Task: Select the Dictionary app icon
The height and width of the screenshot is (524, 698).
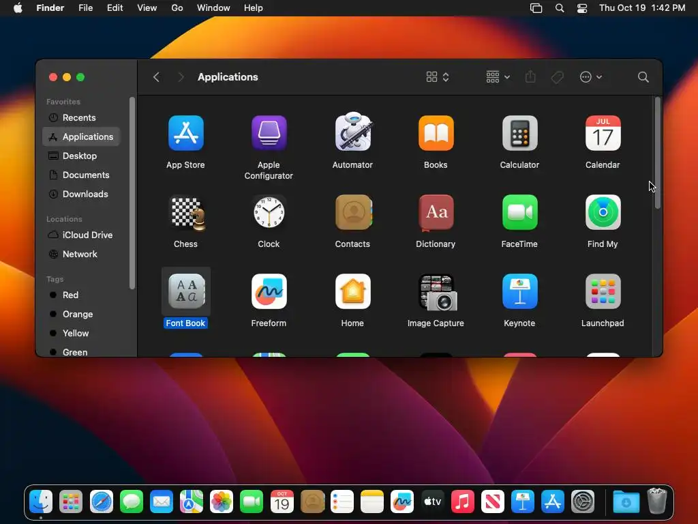Action: [x=436, y=213]
